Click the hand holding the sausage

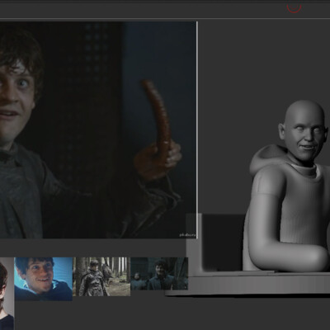coord(158,161)
